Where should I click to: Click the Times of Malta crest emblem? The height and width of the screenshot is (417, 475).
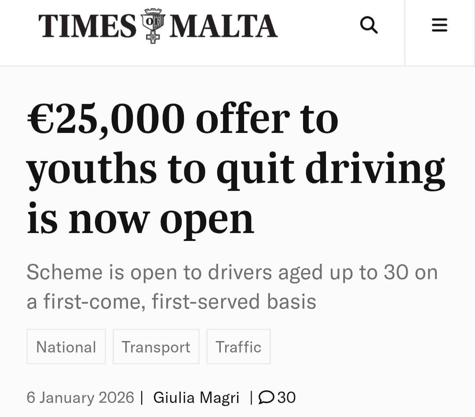(x=153, y=25)
